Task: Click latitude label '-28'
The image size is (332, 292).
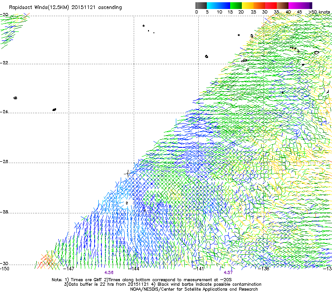Action: click(4, 212)
